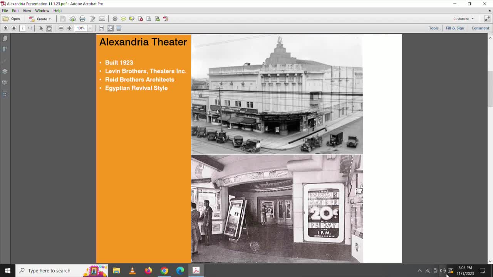Toggle Read Mode display
The width and height of the screenshot is (493, 277).
point(118,28)
